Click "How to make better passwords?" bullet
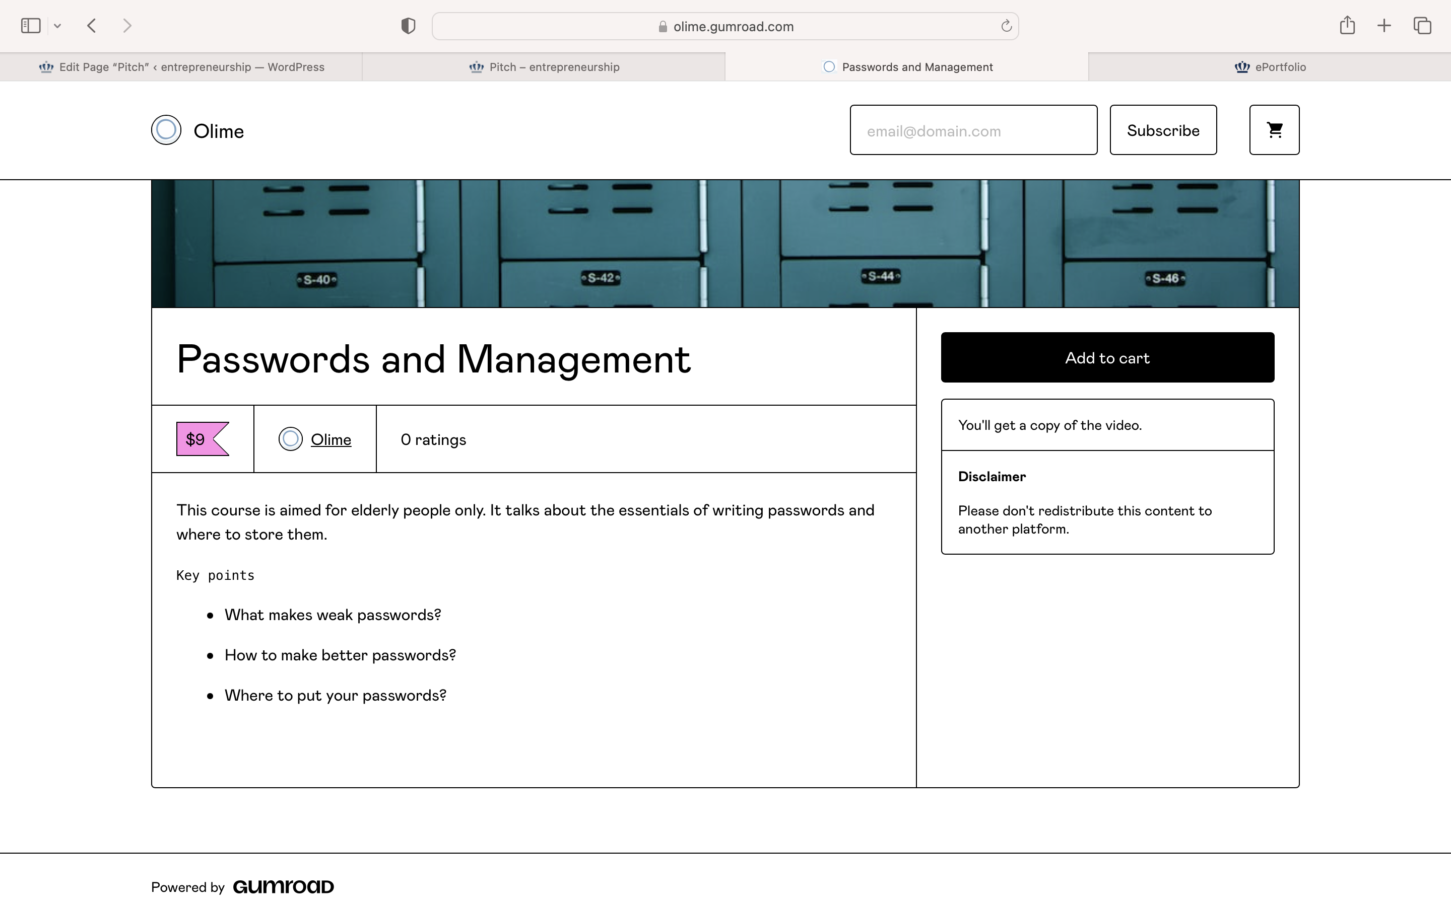 coord(340,655)
